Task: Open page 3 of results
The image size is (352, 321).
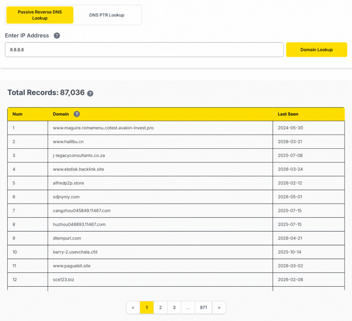Action: point(174,308)
